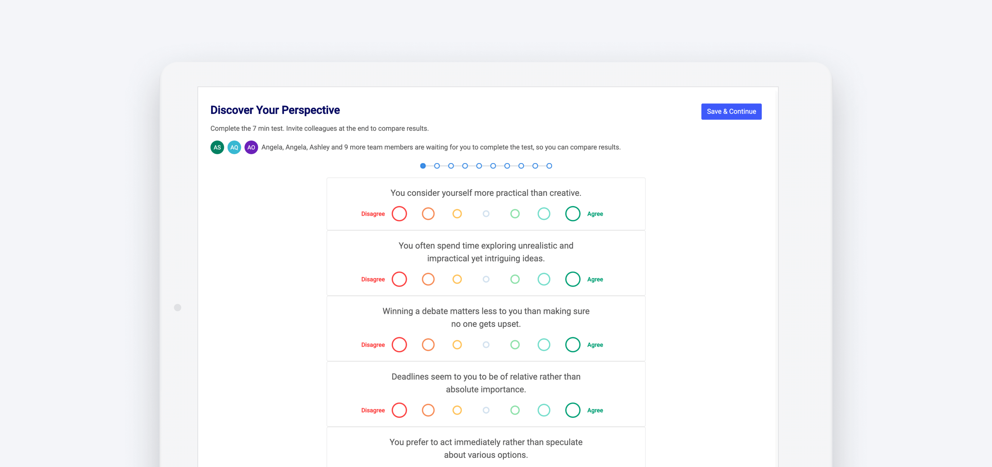The width and height of the screenshot is (992, 467).
Task: Click the purple AO avatar
Action: coord(251,147)
